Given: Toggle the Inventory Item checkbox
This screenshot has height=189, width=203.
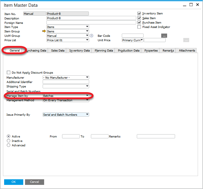Looking at the screenshot, I should 139,14.
